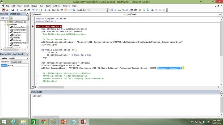Toggle Design Mode icon
This screenshot has height=125, width=223.
point(53,10)
